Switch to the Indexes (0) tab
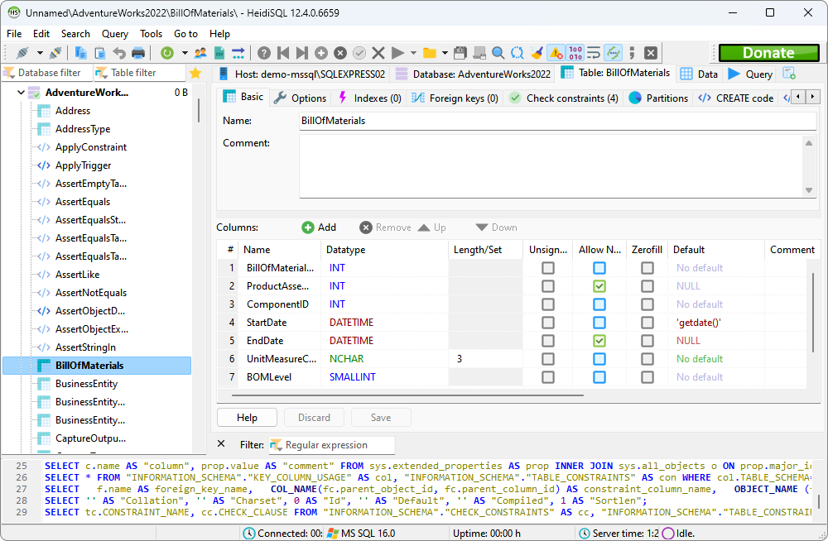Viewport: 828px width, 541px height. click(x=369, y=98)
